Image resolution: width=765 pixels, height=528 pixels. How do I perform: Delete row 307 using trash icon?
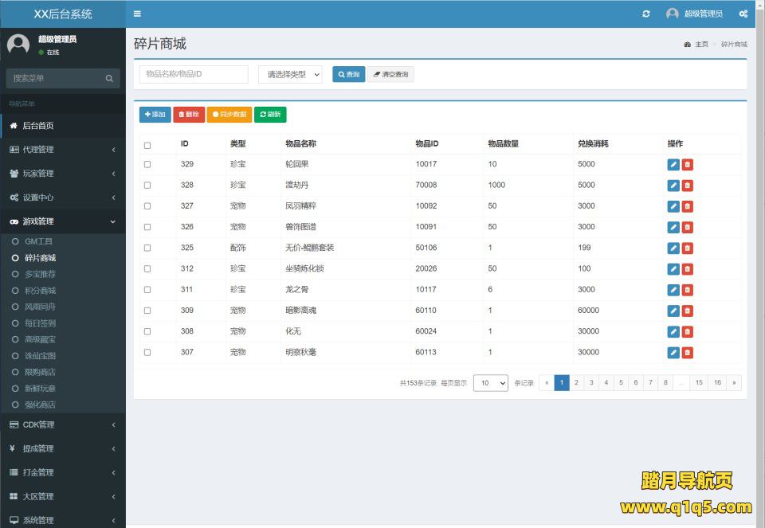tap(688, 352)
